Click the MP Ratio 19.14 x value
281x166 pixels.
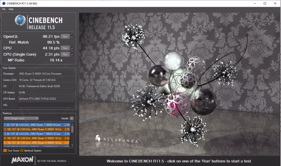click(56, 60)
